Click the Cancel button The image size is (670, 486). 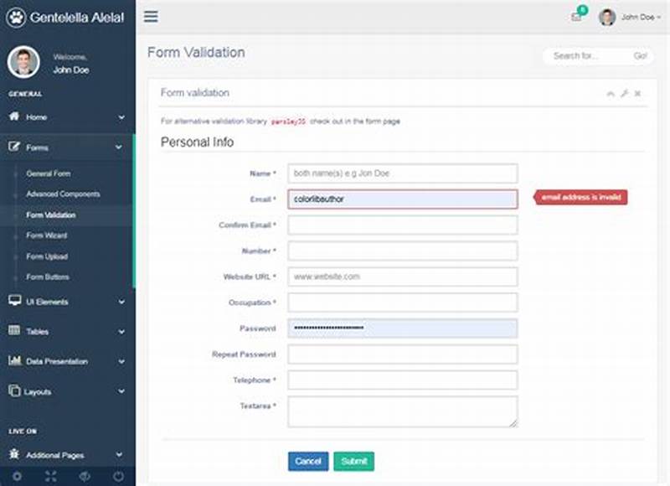tap(308, 462)
